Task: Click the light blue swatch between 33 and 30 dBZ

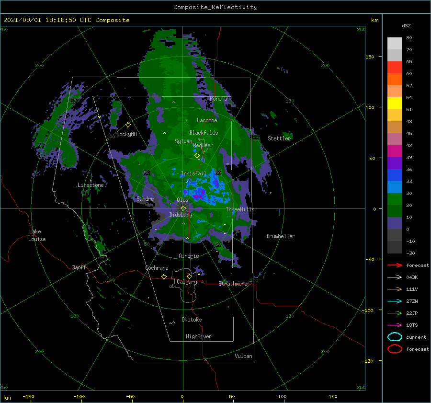Action: 395,187
